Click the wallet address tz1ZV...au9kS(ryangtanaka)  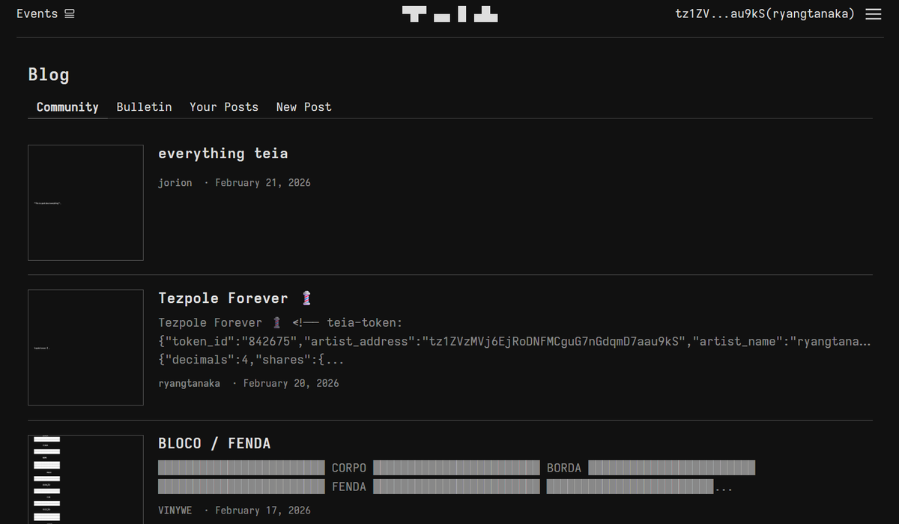[x=765, y=13]
